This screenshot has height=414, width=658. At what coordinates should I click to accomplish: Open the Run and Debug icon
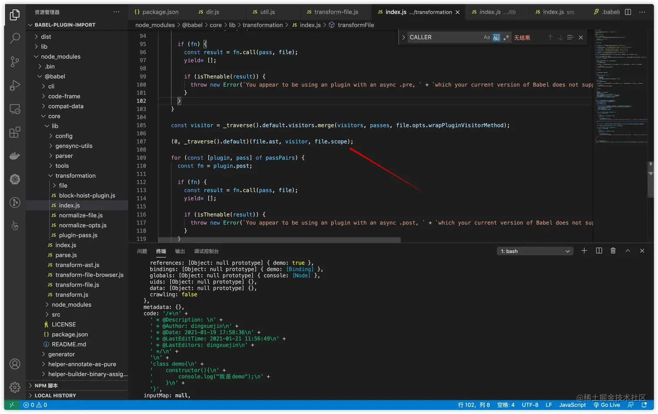click(15, 85)
